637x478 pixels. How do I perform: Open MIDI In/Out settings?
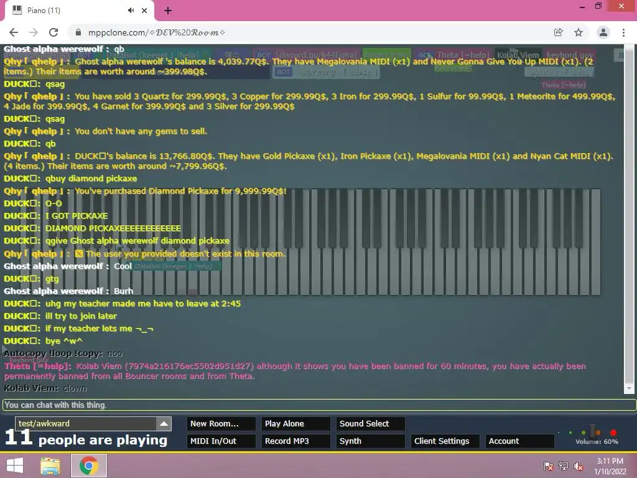221,441
